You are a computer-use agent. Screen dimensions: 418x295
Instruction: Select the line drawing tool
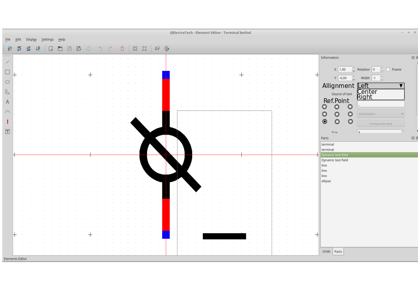(7, 62)
